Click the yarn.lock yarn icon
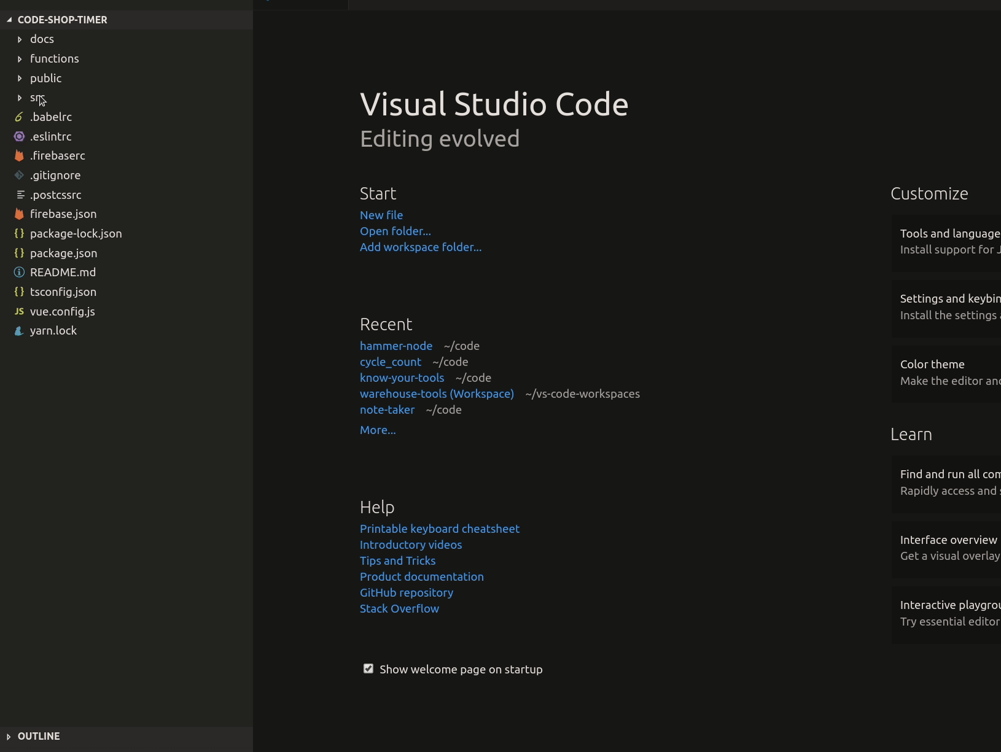Screen dimensions: 1001x752 [19, 331]
